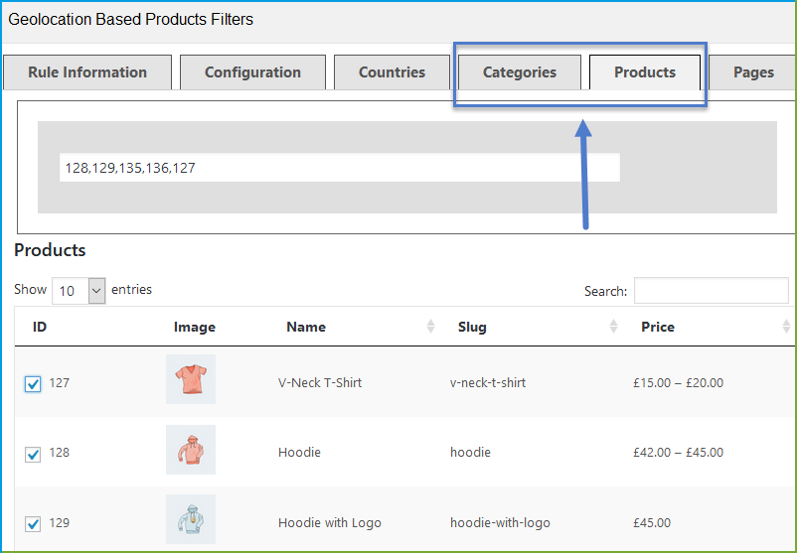Image resolution: width=797 pixels, height=553 pixels.
Task: Click the product IDs text field
Action: click(x=339, y=168)
